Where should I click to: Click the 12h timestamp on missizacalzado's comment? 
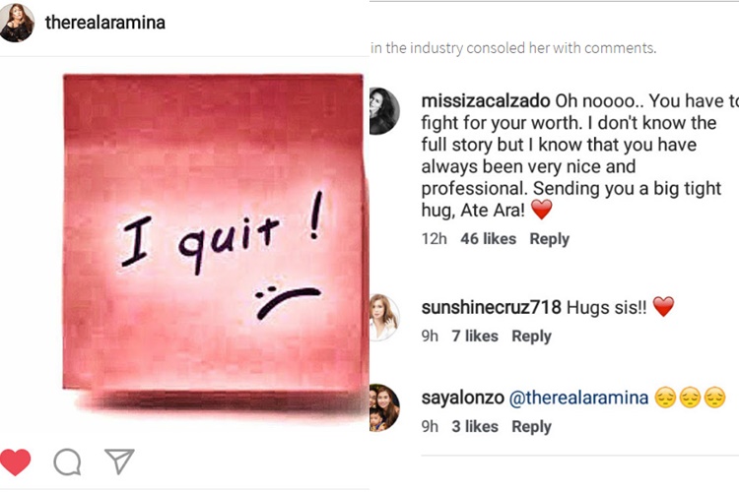(x=433, y=239)
